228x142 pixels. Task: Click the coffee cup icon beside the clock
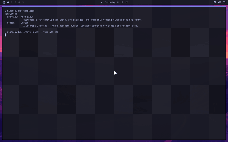point(102,2)
